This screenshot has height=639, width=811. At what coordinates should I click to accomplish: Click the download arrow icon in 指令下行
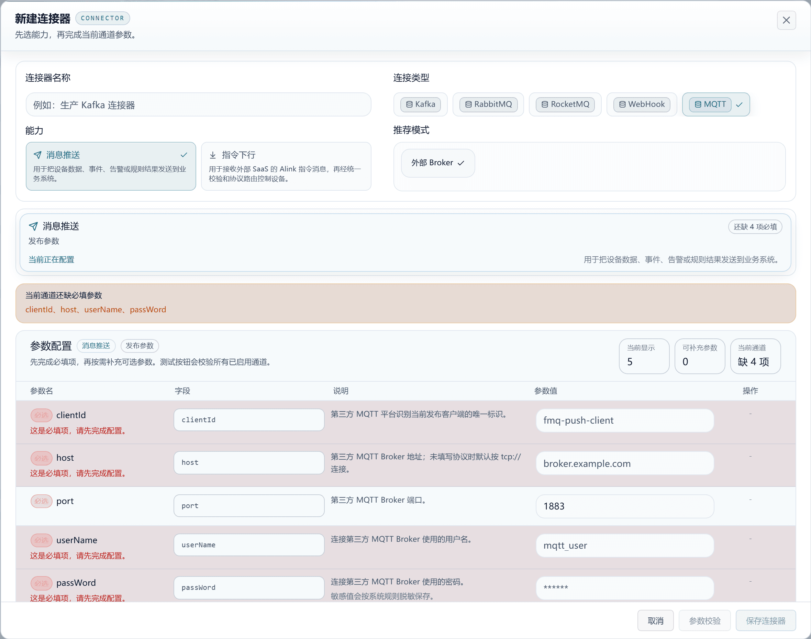click(213, 155)
